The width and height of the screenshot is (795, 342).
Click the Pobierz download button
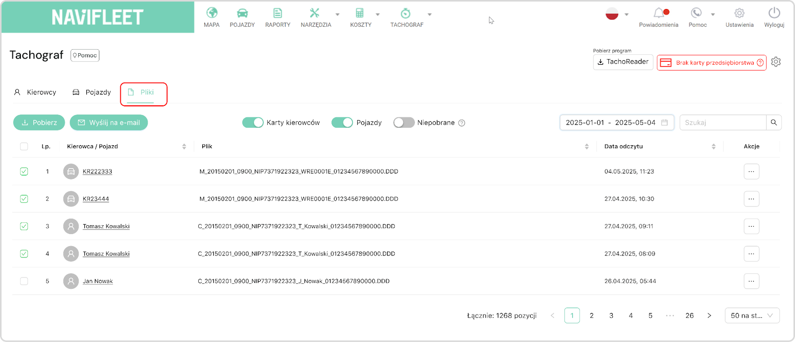click(x=39, y=122)
